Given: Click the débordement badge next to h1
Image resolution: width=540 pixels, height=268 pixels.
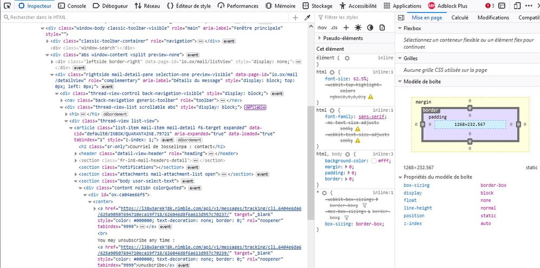Looking at the screenshot, I should (115, 114).
